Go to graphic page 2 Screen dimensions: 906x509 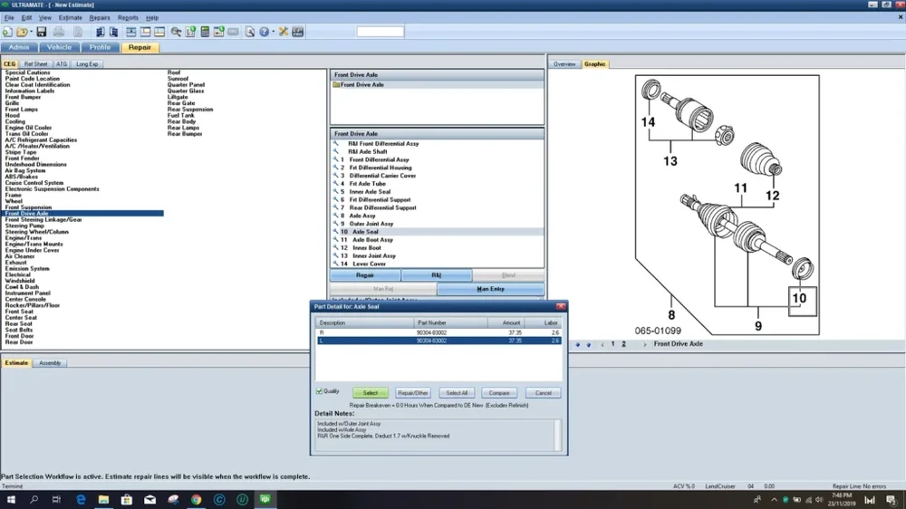623,344
